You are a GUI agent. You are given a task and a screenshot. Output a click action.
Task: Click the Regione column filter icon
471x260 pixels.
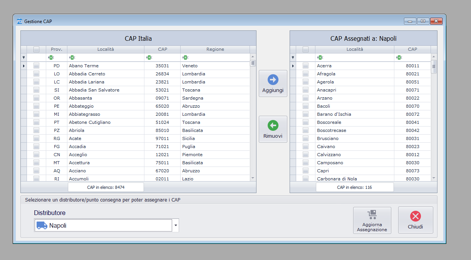(185, 58)
